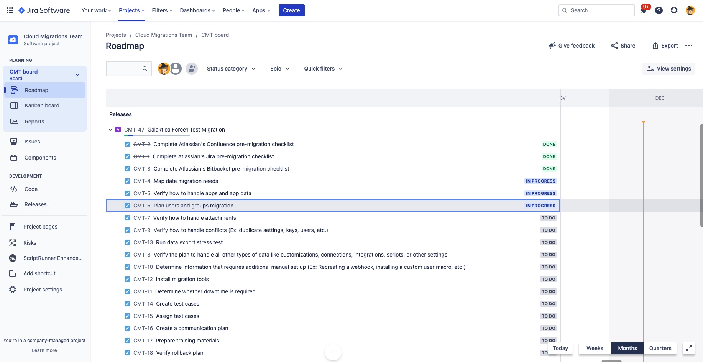703x362 pixels.
Task: Open the People top menu
Action: pos(233,10)
